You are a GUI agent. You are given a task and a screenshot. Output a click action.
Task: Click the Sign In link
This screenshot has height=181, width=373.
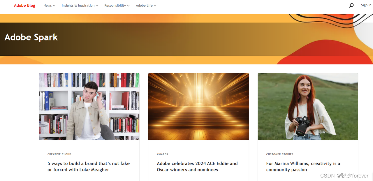(x=366, y=5)
